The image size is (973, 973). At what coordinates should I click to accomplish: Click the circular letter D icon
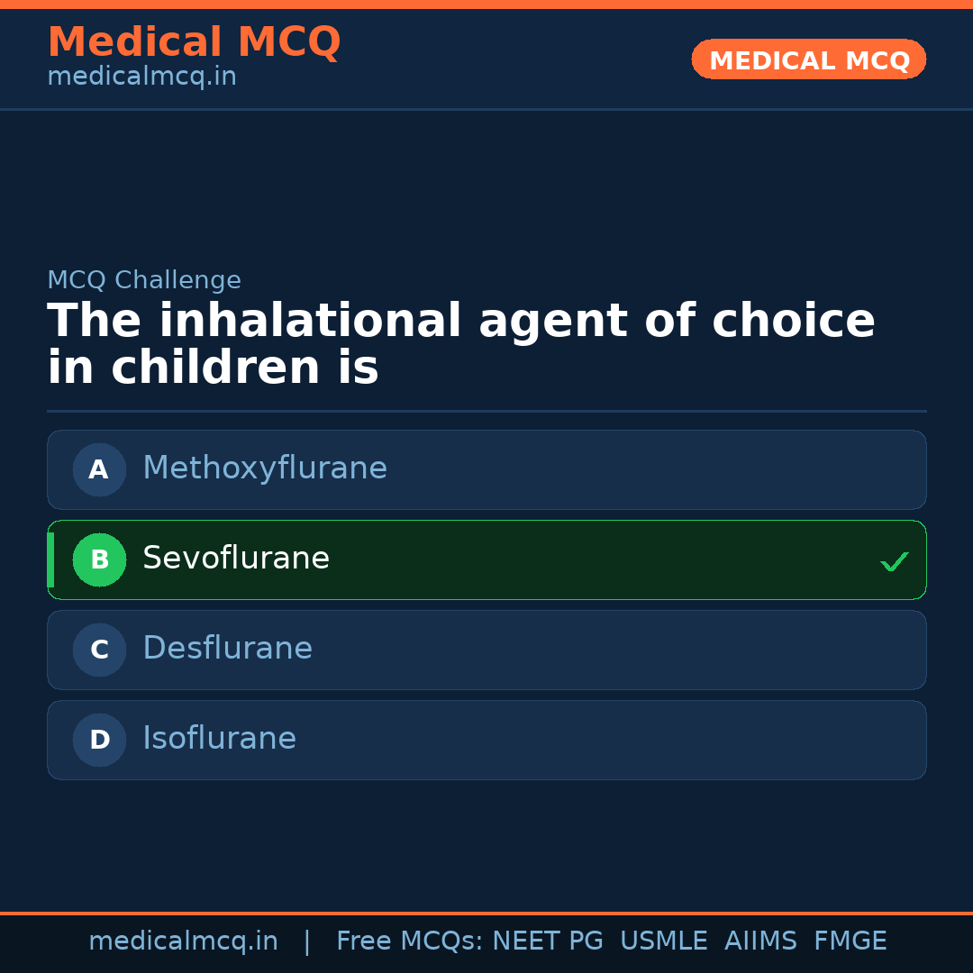pyautogui.click(x=99, y=740)
